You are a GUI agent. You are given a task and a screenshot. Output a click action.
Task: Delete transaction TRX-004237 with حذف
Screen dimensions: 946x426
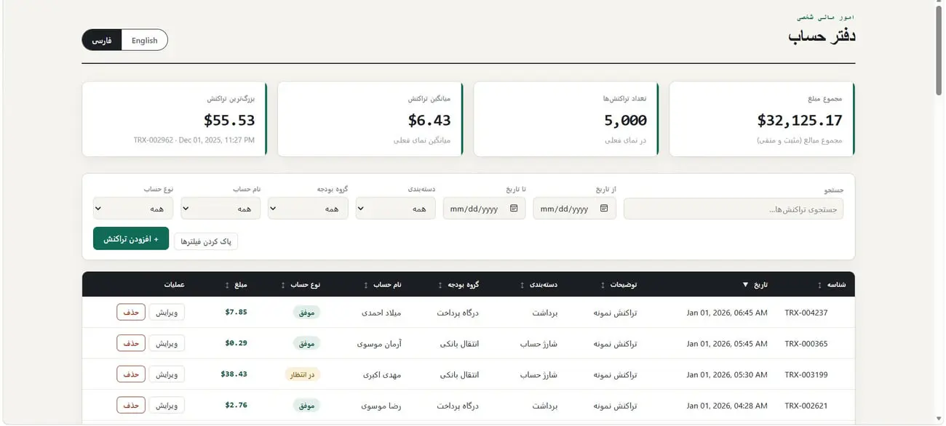coord(131,313)
